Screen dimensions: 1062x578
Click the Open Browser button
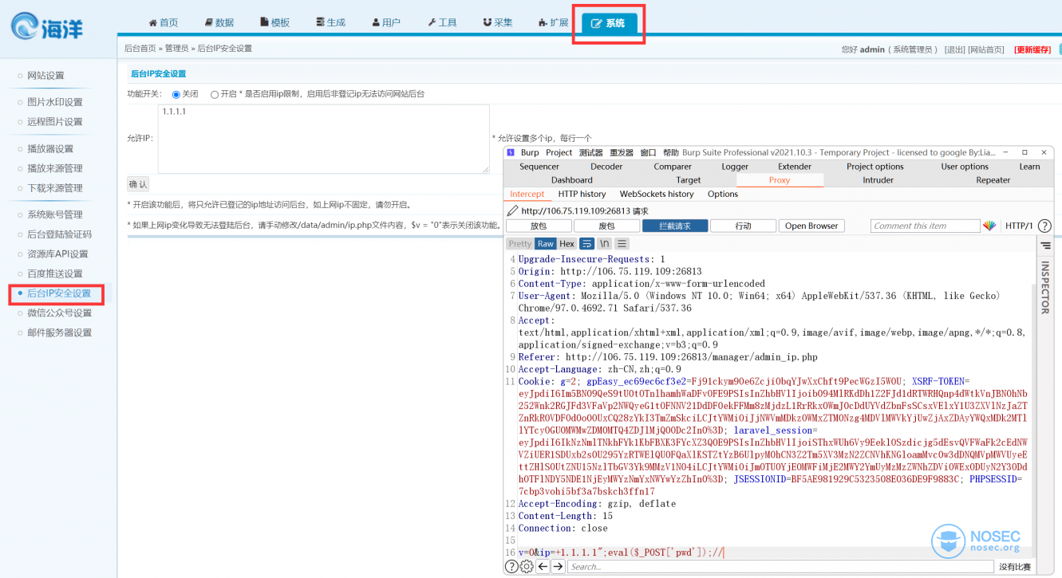[x=811, y=226]
